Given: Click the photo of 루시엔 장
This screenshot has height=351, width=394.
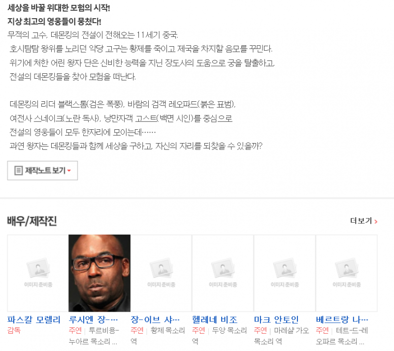Looking at the screenshot, I should click(x=99, y=273).
